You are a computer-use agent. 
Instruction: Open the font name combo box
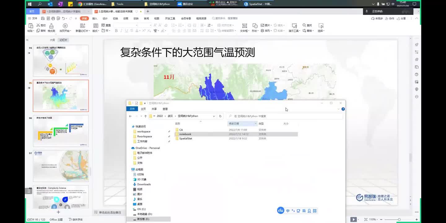click(125, 25)
